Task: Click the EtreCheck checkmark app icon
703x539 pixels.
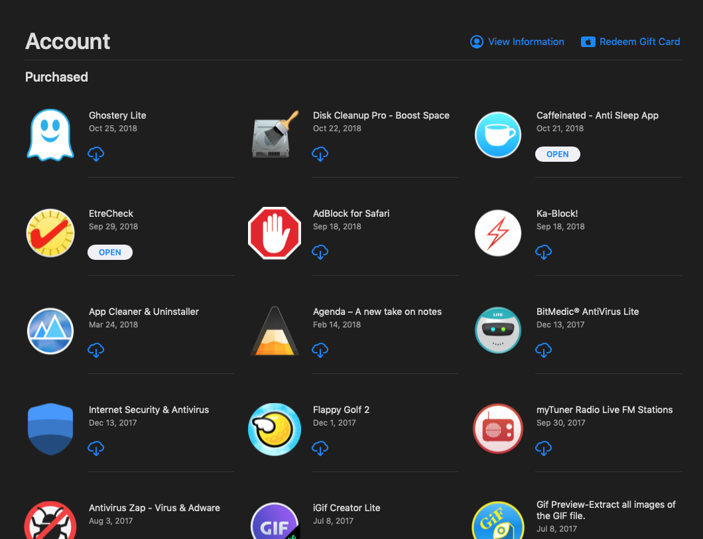Action: (50, 233)
